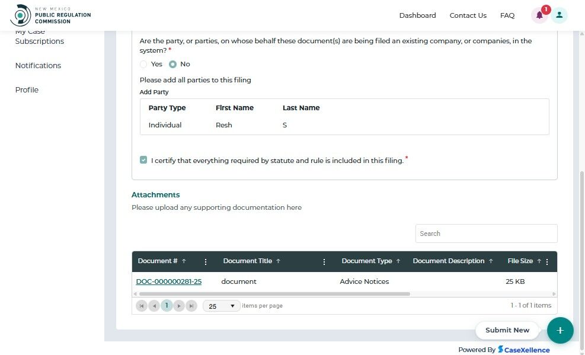Click the 25 KB file size cell
Viewport: 585px width, 355px height.
pyautogui.click(x=515, y=282)
